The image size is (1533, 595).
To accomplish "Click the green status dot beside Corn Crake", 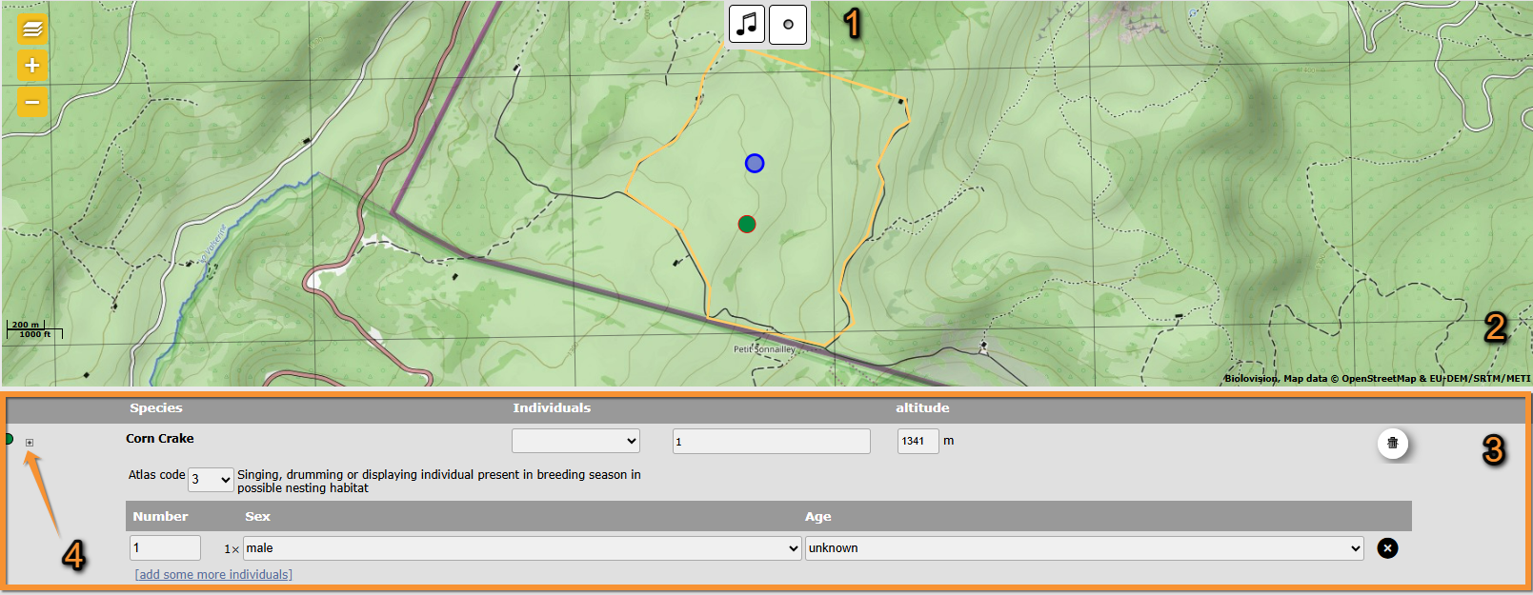I will 9,439.
